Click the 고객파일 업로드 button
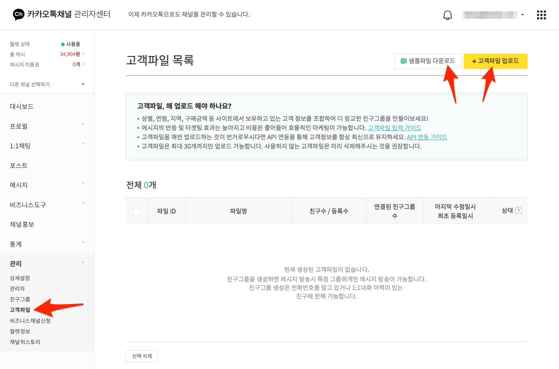The width and height of the screenshot is (559, 369). (x=495, y=61)
